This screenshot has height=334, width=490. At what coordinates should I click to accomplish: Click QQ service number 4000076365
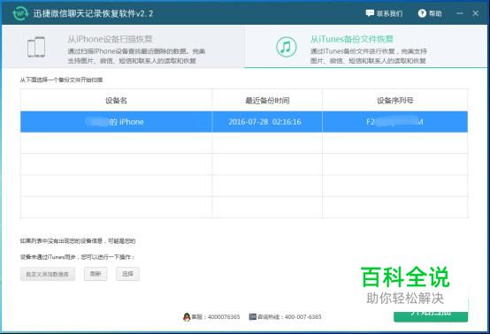tap(224, 317)
